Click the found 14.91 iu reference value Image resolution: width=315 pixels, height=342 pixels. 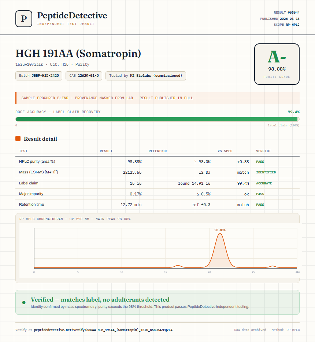pyautogui.click(x=194, y=183)
